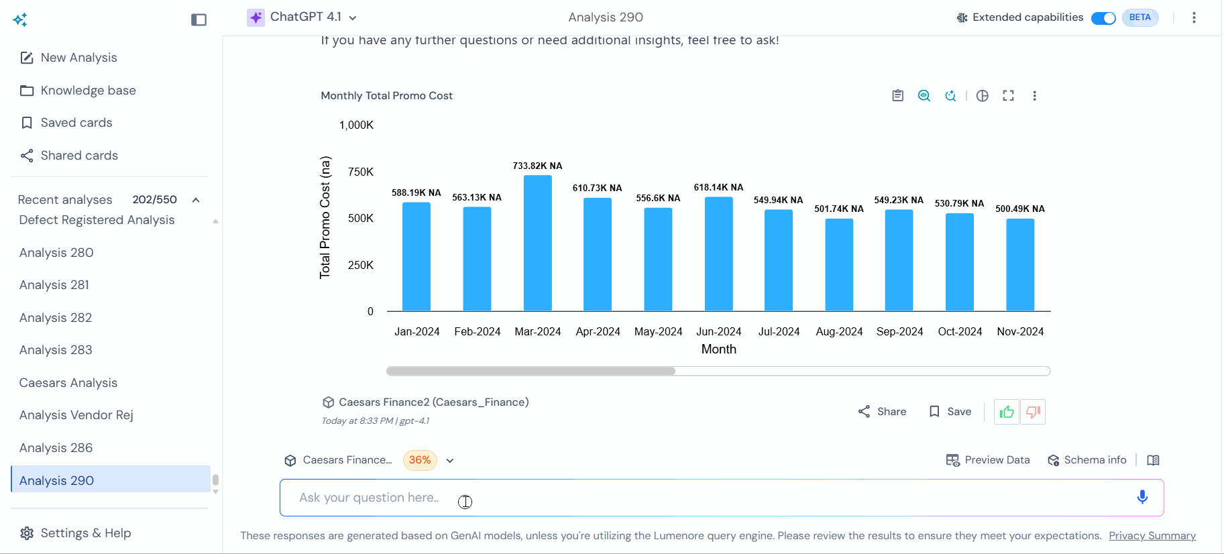Open the Privacy Summary link

pyautogui.click(x=1152, y=536)
